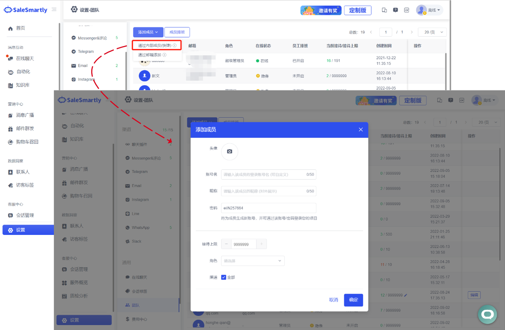Decrease 接待上限 with the minus button

[226, 244]
